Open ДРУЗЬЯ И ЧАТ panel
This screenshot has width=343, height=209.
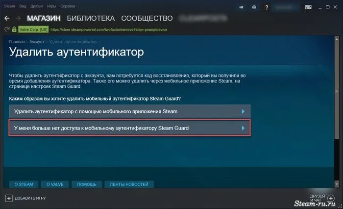click(317, 198)
